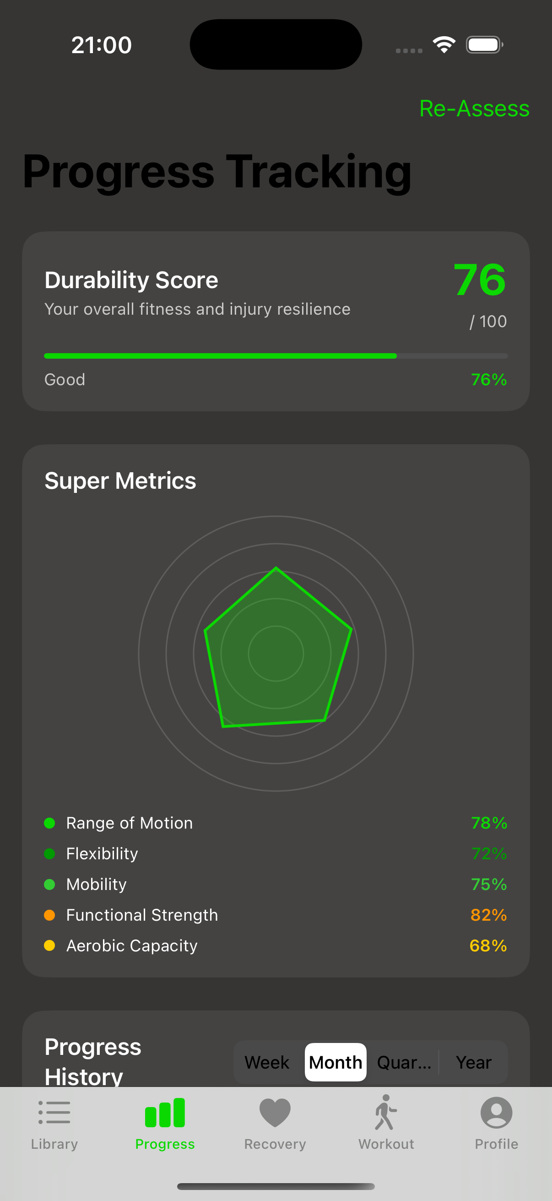
Task: Select the Year time range
Action: [473, 1062]
